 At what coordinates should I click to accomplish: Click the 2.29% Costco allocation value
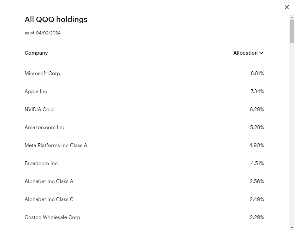[x=257, y=217]
